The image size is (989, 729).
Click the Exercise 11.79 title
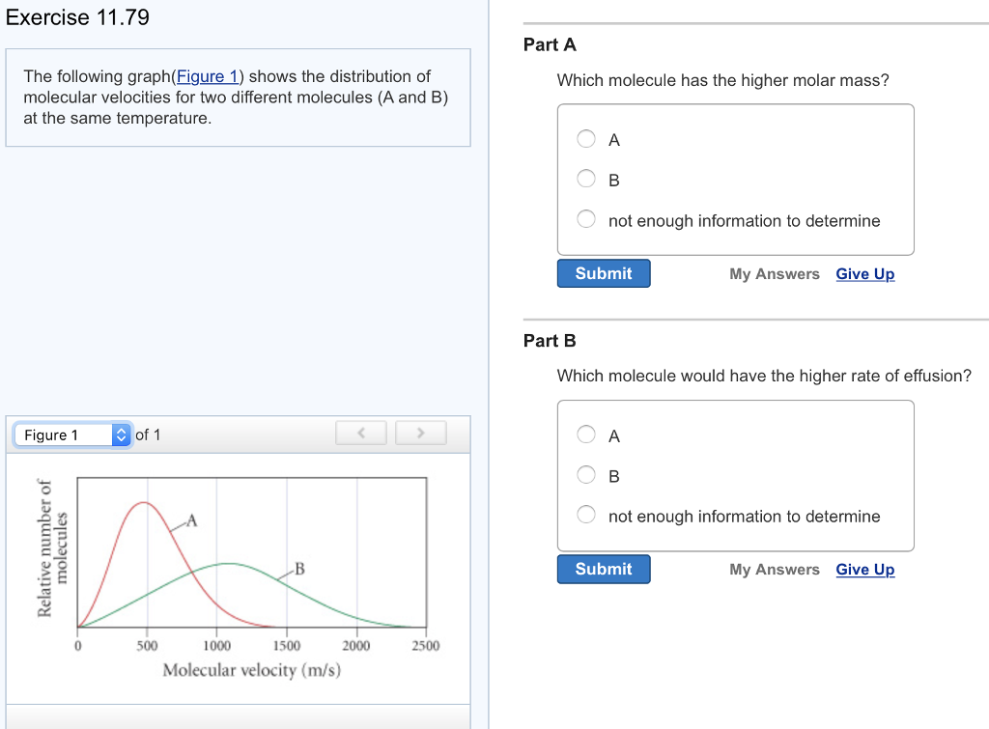[x=77, y=17]
